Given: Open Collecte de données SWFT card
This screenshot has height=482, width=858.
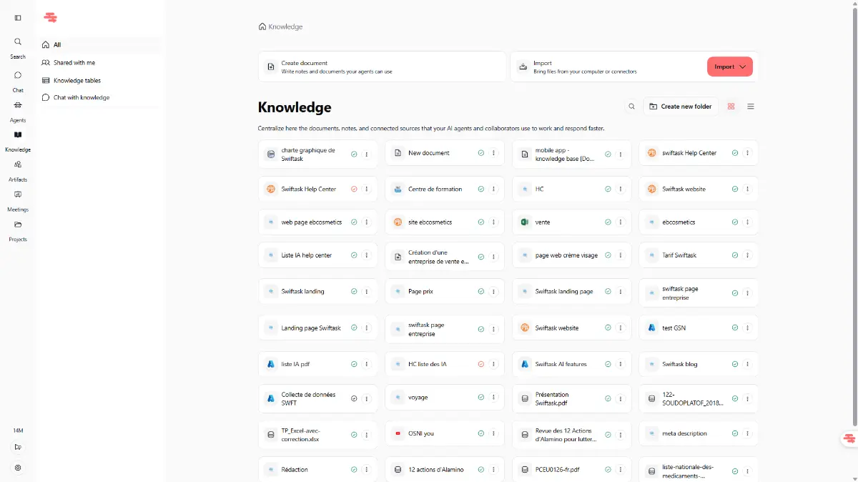Looking at the screenshot, I should click(318, 398).
